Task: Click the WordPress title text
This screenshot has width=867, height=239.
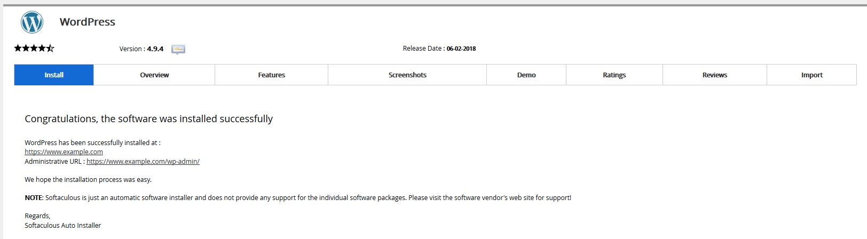Action: click(x=88, y=22)
